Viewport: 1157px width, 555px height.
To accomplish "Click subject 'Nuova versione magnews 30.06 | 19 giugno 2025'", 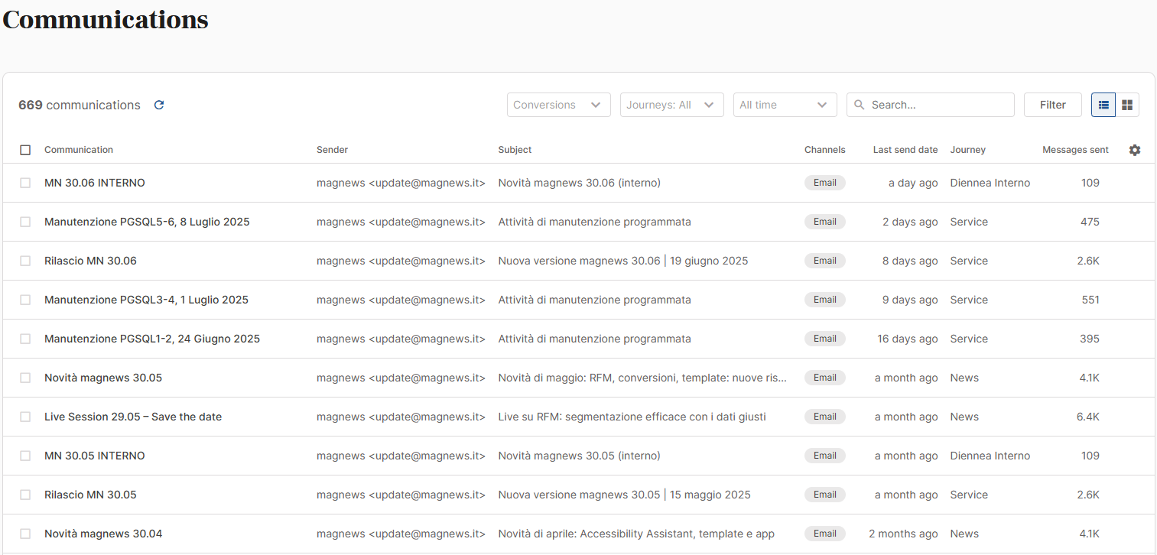I will 623,261.
